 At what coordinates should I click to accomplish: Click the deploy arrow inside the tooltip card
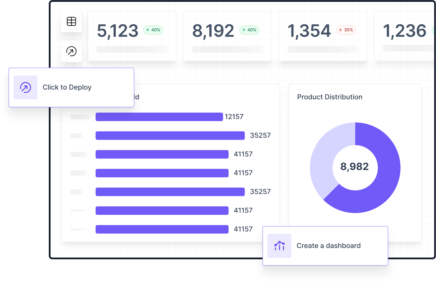(x=26, y=87)
